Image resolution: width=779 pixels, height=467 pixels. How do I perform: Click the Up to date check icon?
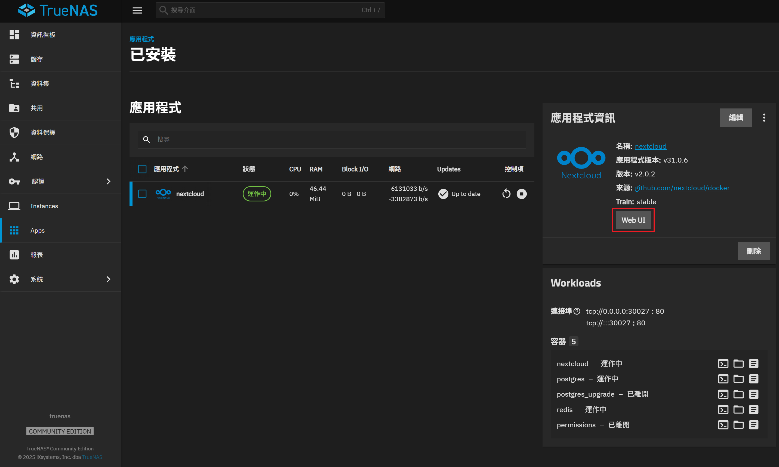tap(443, 194)
